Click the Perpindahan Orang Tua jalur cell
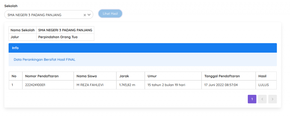Image resolution: width=290 pixels, height=119 pixels. tap(57, 37)
